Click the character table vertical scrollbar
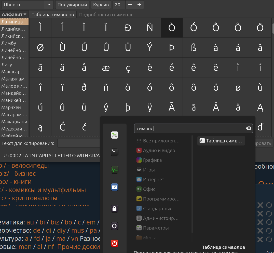This screenshot has width=274, height=253. coord(273,29)
